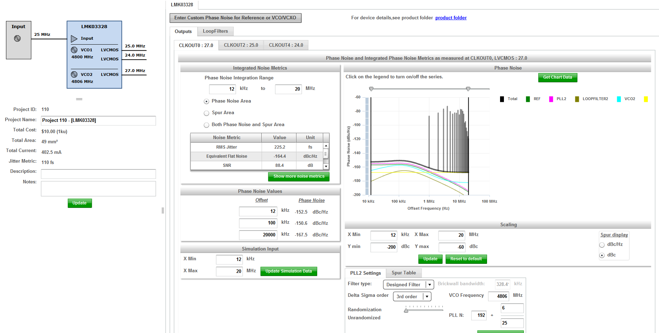Click the 20000 kHz offset input field
This screenshot has height=333, width=659.
[x=258, y=235]
